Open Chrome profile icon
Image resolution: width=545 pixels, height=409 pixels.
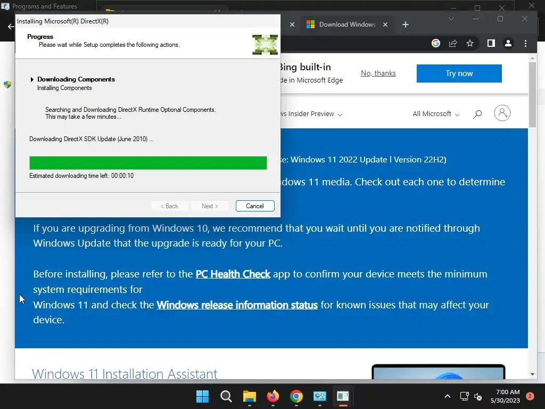pyautogui.click(x=508, y=43)
